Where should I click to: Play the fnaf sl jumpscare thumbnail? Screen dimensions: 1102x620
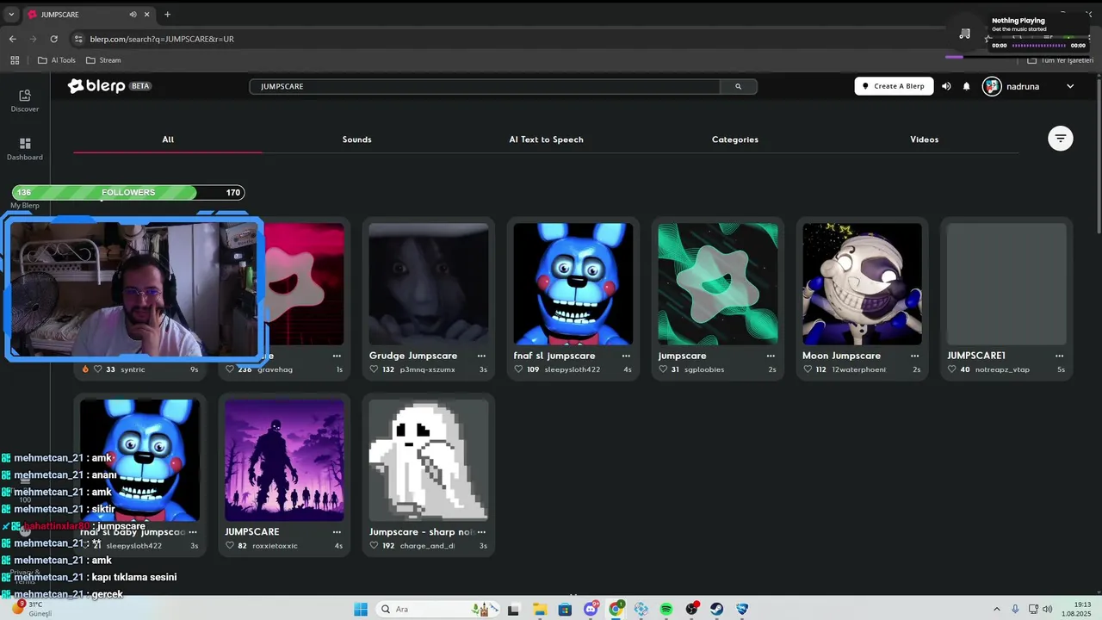pyautogui.click(x=573, y=284)
